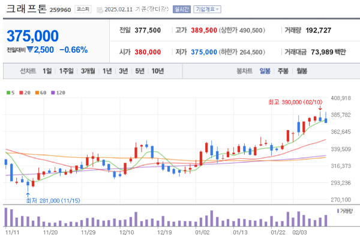
Task: Click the green 5-day average legend swatch
Action: click(8, 93)
